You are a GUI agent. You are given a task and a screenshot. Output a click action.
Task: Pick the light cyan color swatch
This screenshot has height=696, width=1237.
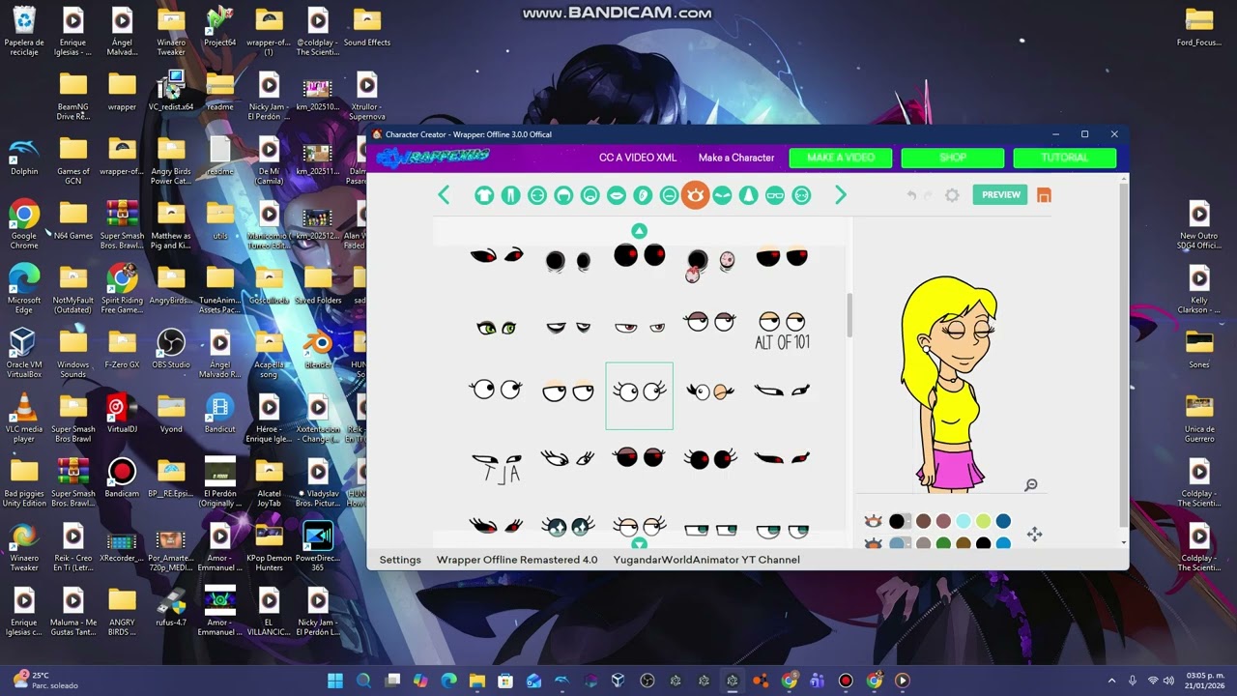964,522
